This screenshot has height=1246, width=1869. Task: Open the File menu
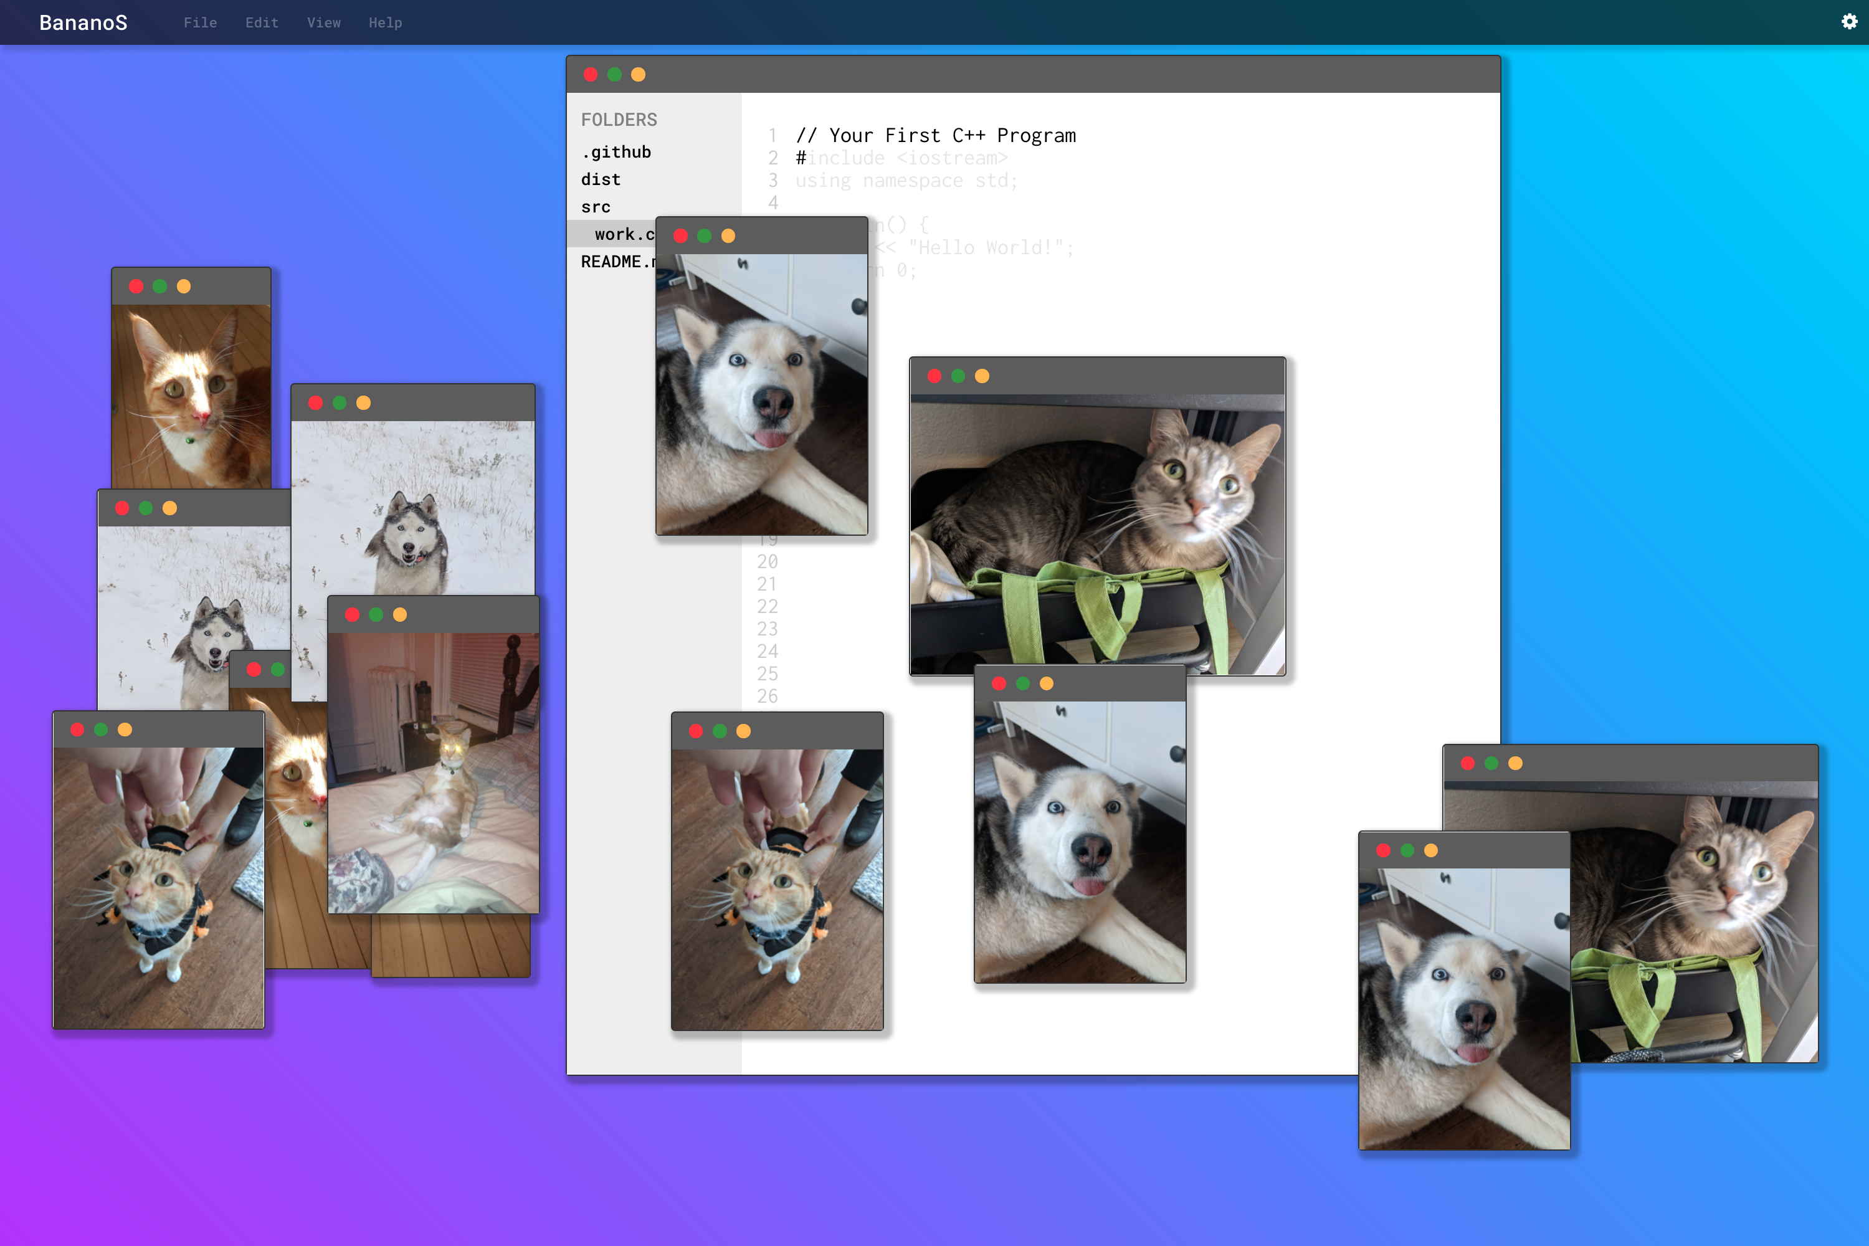200,22
